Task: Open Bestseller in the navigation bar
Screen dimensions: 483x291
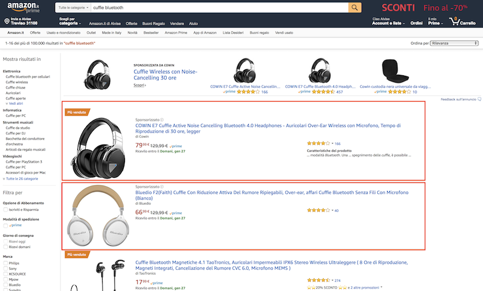Action: point(150,32)
